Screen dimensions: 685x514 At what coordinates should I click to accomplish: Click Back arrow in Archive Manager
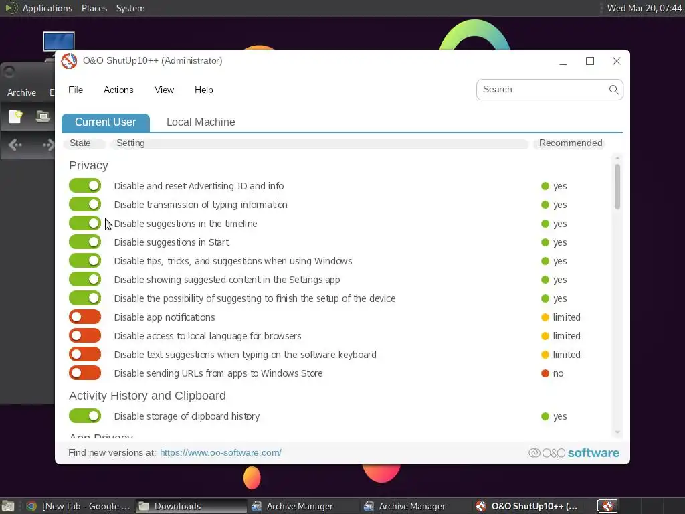point(15,145)
